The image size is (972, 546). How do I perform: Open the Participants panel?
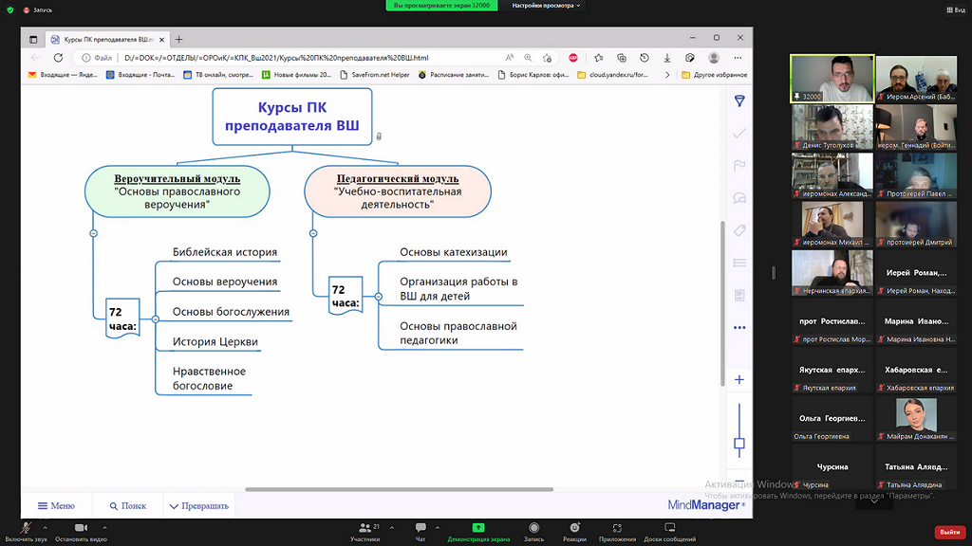[x=364, y=528]
